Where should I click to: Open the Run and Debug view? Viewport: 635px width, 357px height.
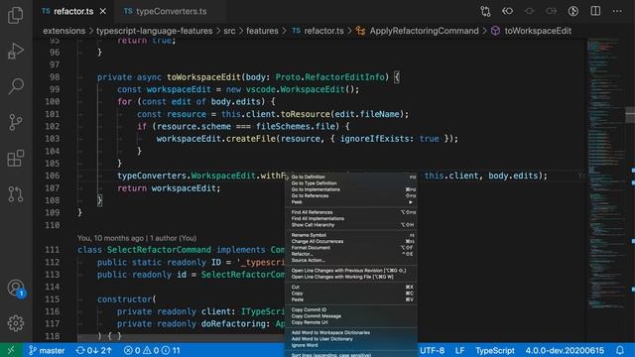(x=16, y=51)
